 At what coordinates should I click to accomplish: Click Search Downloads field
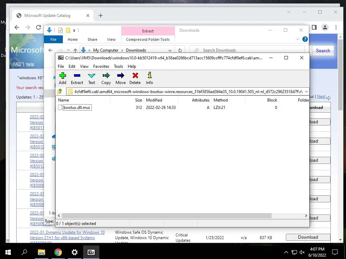pyautogui.click(x=247, y=50)
